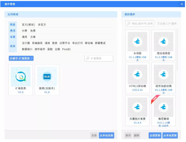Click V1.1.2授权:168天 text under 水球图
Screen dimensions: 186x142
tap(137, 58)
